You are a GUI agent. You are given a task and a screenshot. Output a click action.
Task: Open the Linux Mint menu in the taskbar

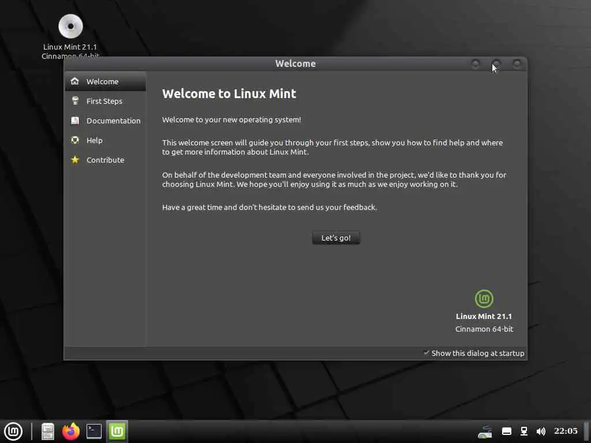tap(13, 431)
